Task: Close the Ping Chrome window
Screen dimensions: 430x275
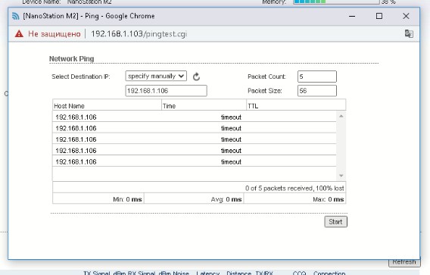Action: 406,16
